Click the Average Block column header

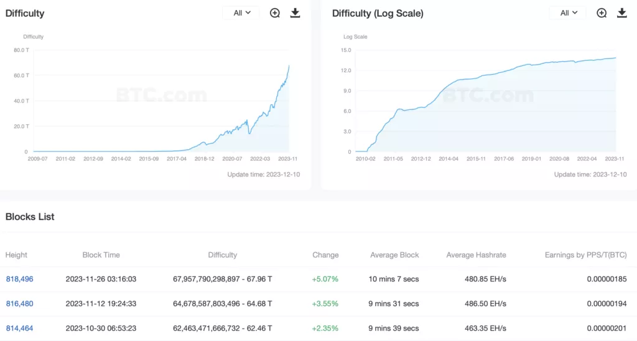tap(394, 255)
